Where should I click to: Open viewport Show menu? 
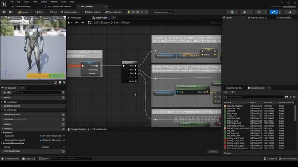coord(36,18)
